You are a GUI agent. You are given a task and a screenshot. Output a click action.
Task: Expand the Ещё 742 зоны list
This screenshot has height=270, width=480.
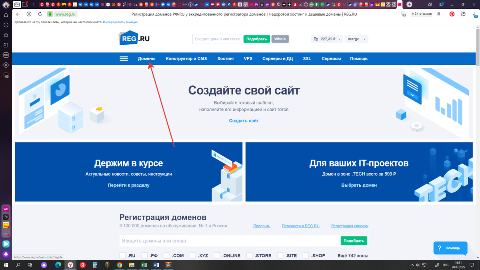point(353,256)
